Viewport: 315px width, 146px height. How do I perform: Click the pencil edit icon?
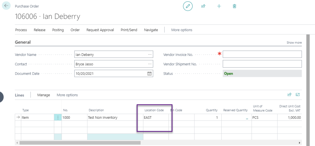(188, 6)
